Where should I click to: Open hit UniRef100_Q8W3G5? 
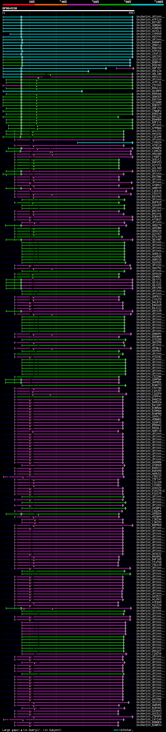click(x=149, y=97)
